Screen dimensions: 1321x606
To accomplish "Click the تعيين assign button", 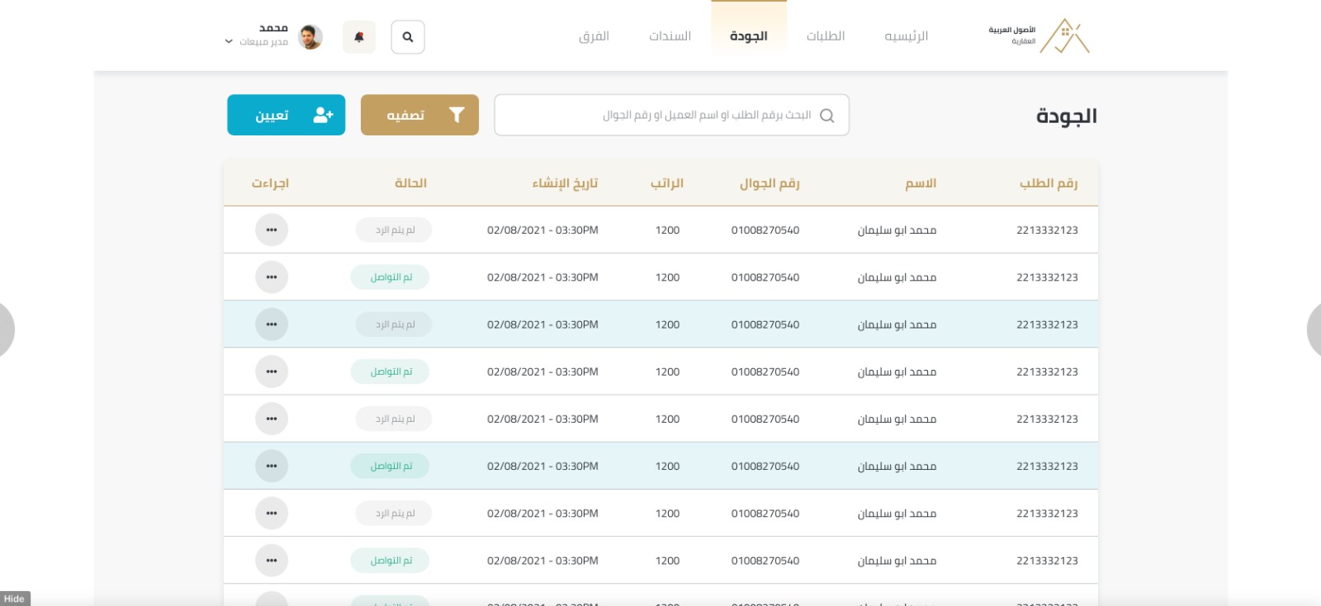I will pyautogui.click(x=286, y=115).
